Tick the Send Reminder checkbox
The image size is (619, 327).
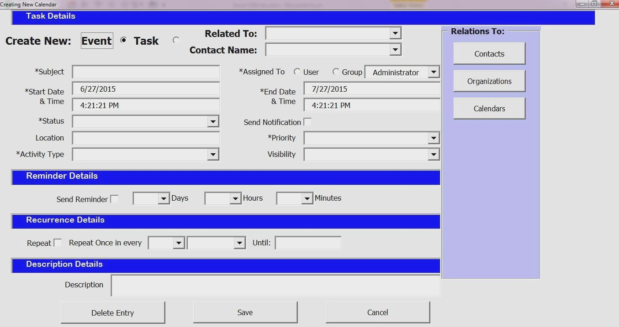[114, 199]
